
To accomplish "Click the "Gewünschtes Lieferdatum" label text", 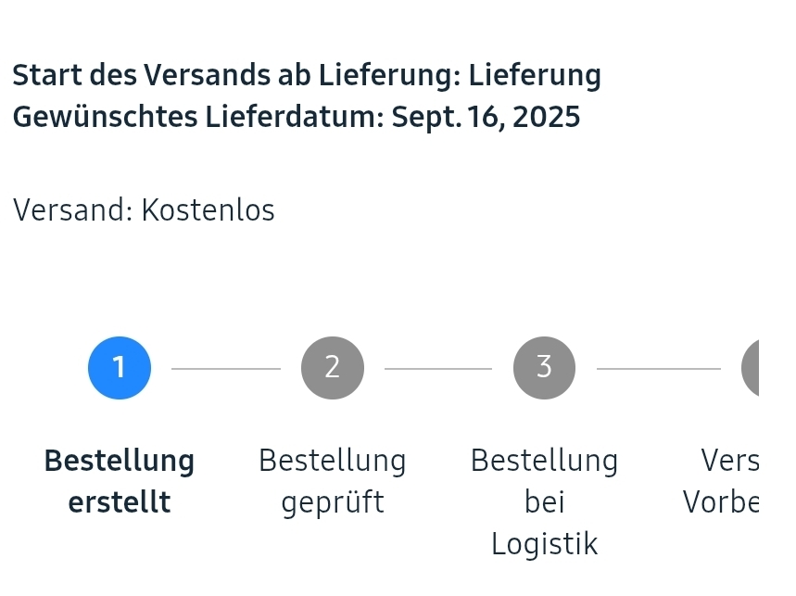I will click(197, 118).
